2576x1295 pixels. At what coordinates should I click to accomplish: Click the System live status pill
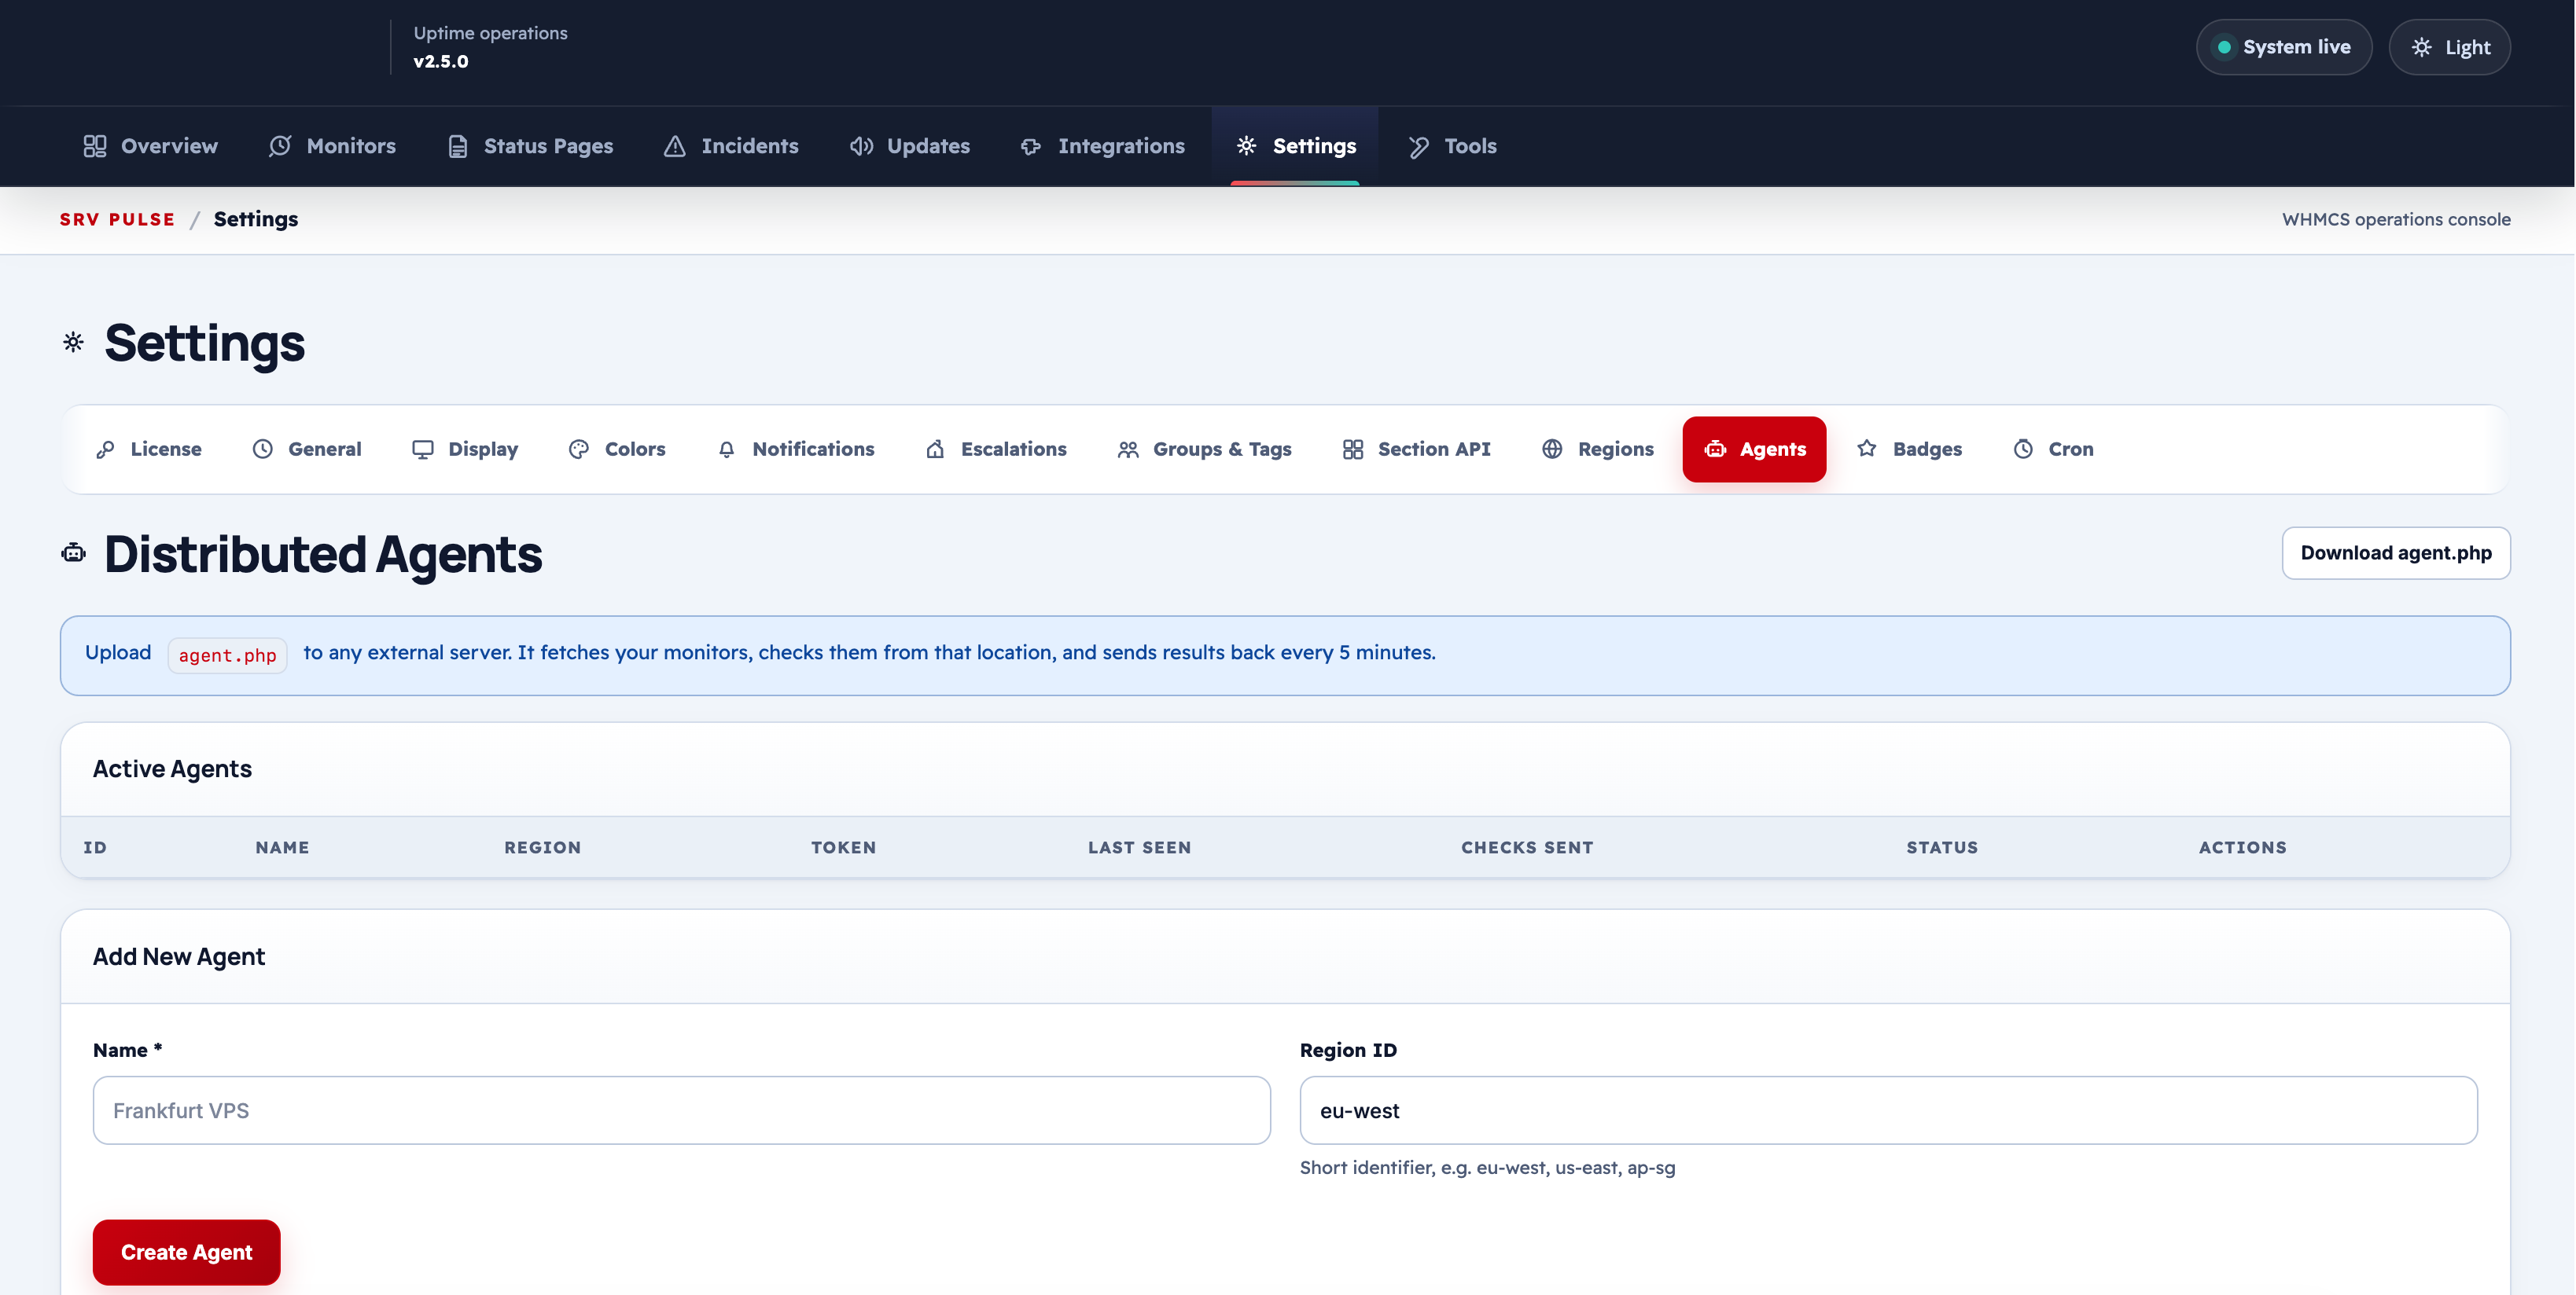coord(2283,47)
